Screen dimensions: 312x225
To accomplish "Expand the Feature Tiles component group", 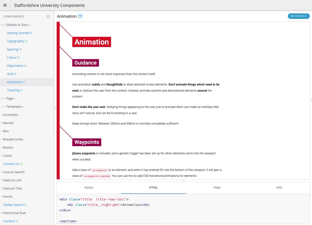I will (12, 188).
